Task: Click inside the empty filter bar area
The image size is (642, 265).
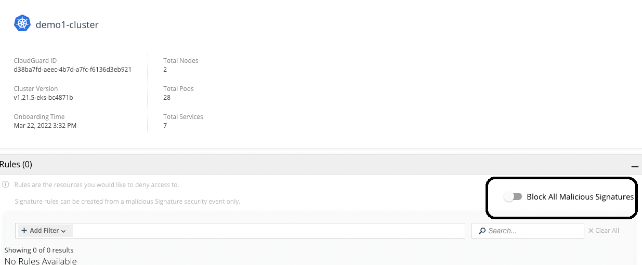Action: click(x=268, y=231)
